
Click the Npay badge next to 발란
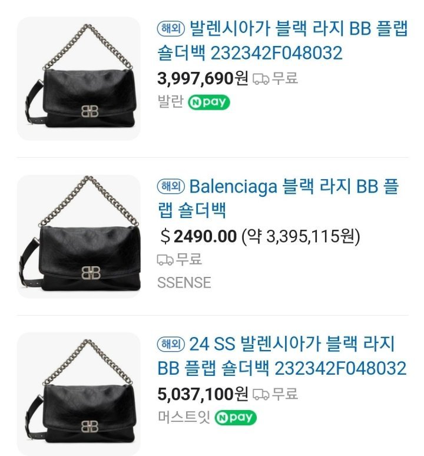click(x=208, y=102)
